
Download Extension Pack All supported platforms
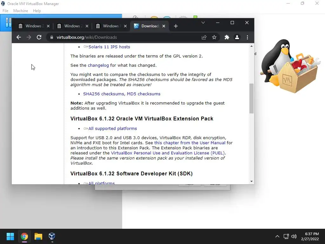tap(112, 129)
